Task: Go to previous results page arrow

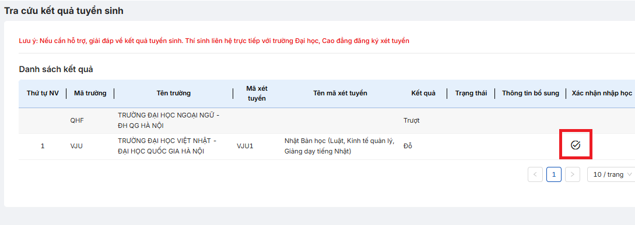Action: tap(535, 174)
